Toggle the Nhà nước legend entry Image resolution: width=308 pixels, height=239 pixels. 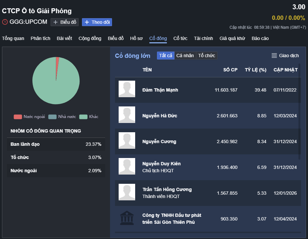[53, 117]
